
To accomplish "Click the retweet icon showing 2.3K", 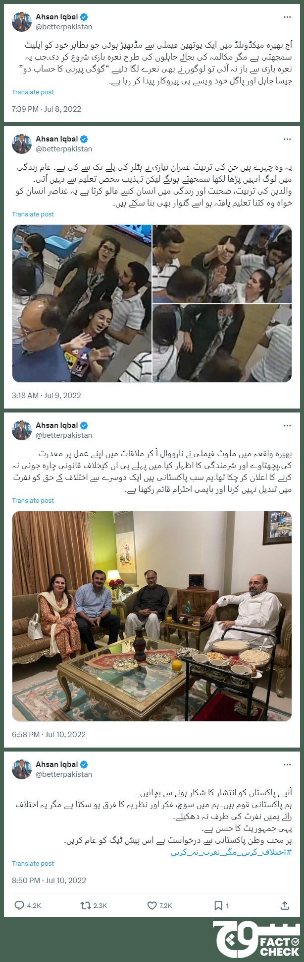I will click(85, 905).
